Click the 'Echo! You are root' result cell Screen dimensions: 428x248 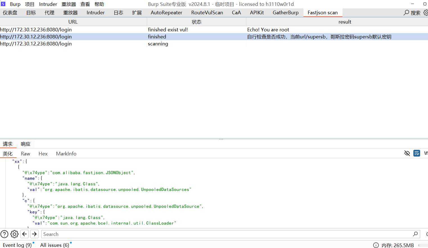click(x=337, y=30)
